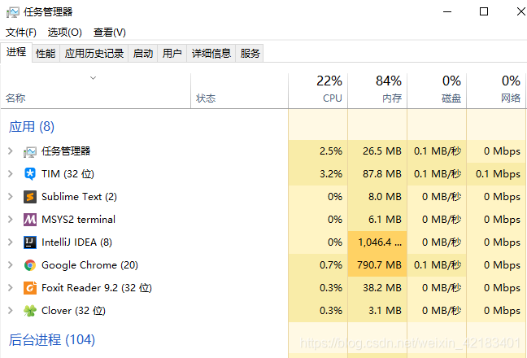The width and height of the screenshot is (527, 358).
Task: Click the TIM star chat icon
Action: [30, 174]
